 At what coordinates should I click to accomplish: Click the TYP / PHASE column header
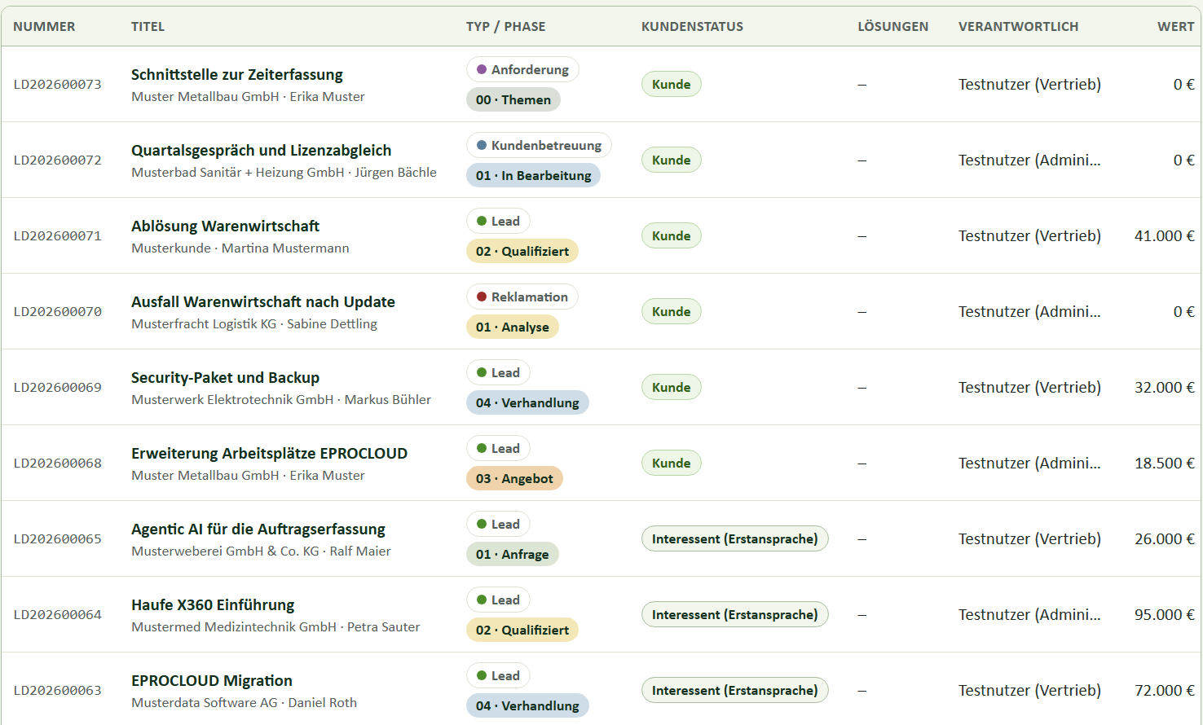505,26
